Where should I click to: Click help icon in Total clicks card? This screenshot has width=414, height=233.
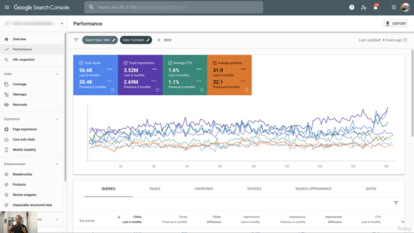[113, 90]
